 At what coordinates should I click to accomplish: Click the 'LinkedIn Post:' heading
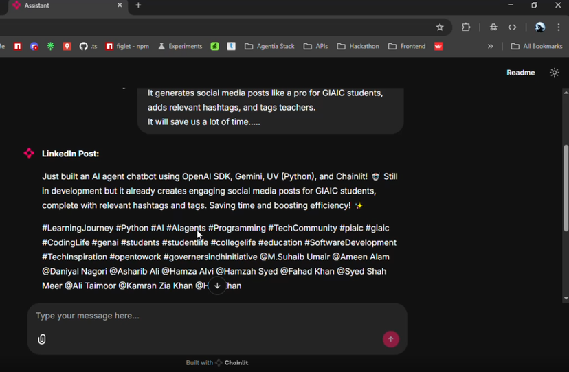coord(70,154)
